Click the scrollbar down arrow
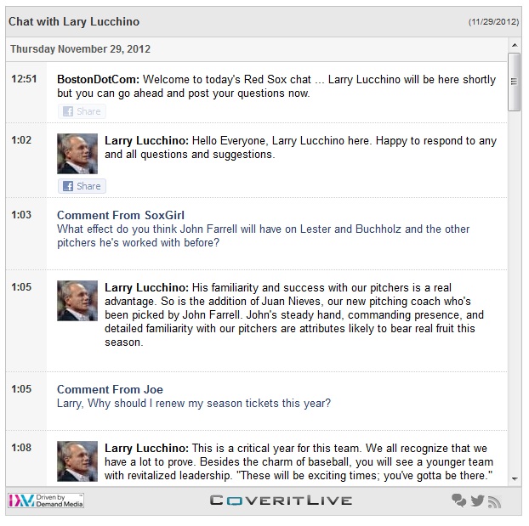Viewport: 529px width, 526px height. [x=514, y=480]
